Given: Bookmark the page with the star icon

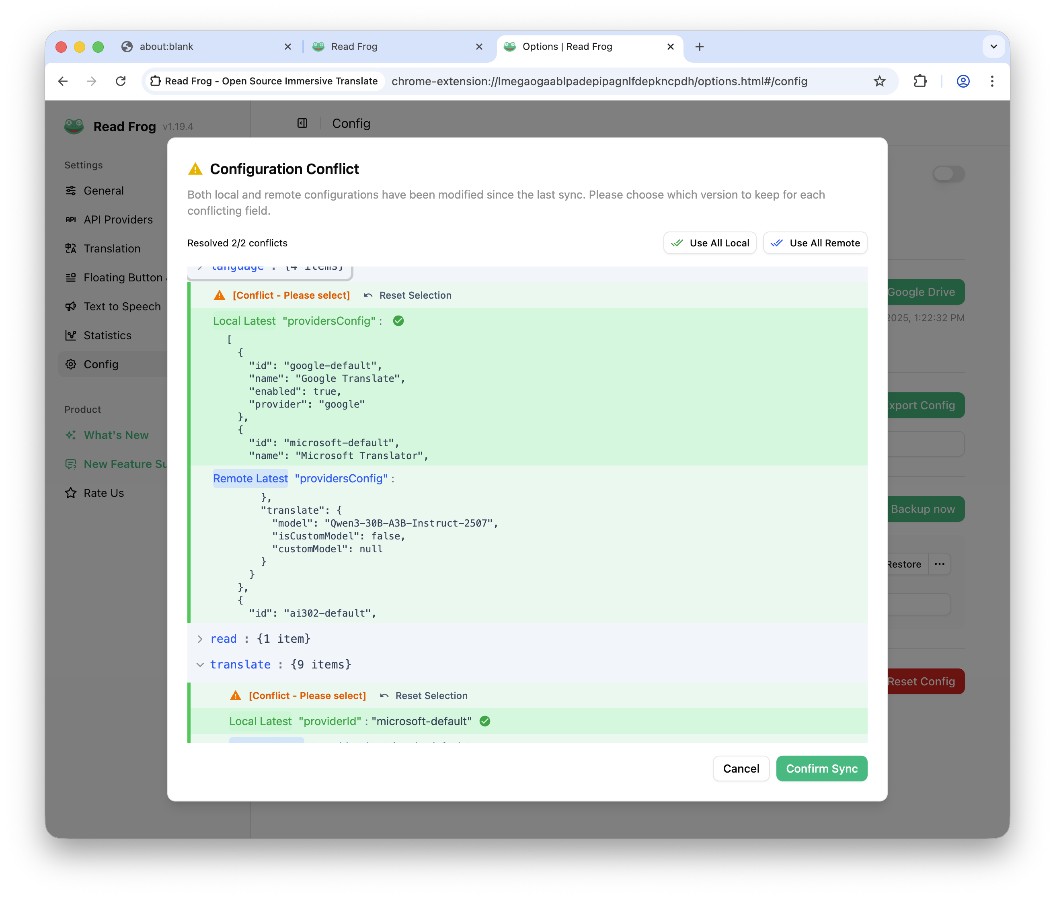Looking at the screenshot, I should click(x=879, y=81).
